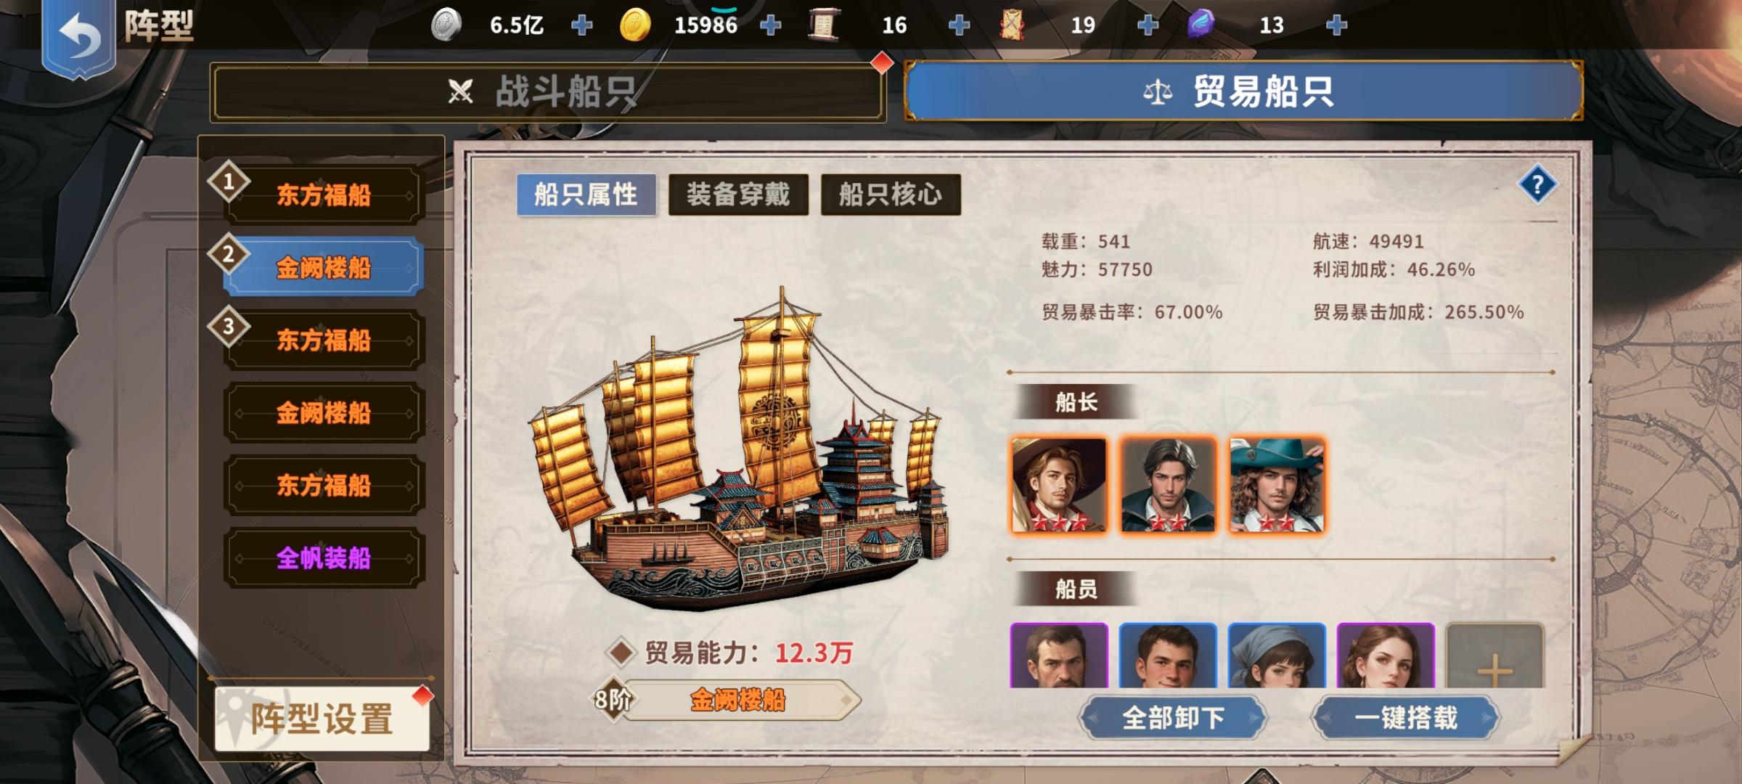The image size is (1742, 784).
Task: Open the 装备穿戴 tab
Action: [x=738, y=195]
